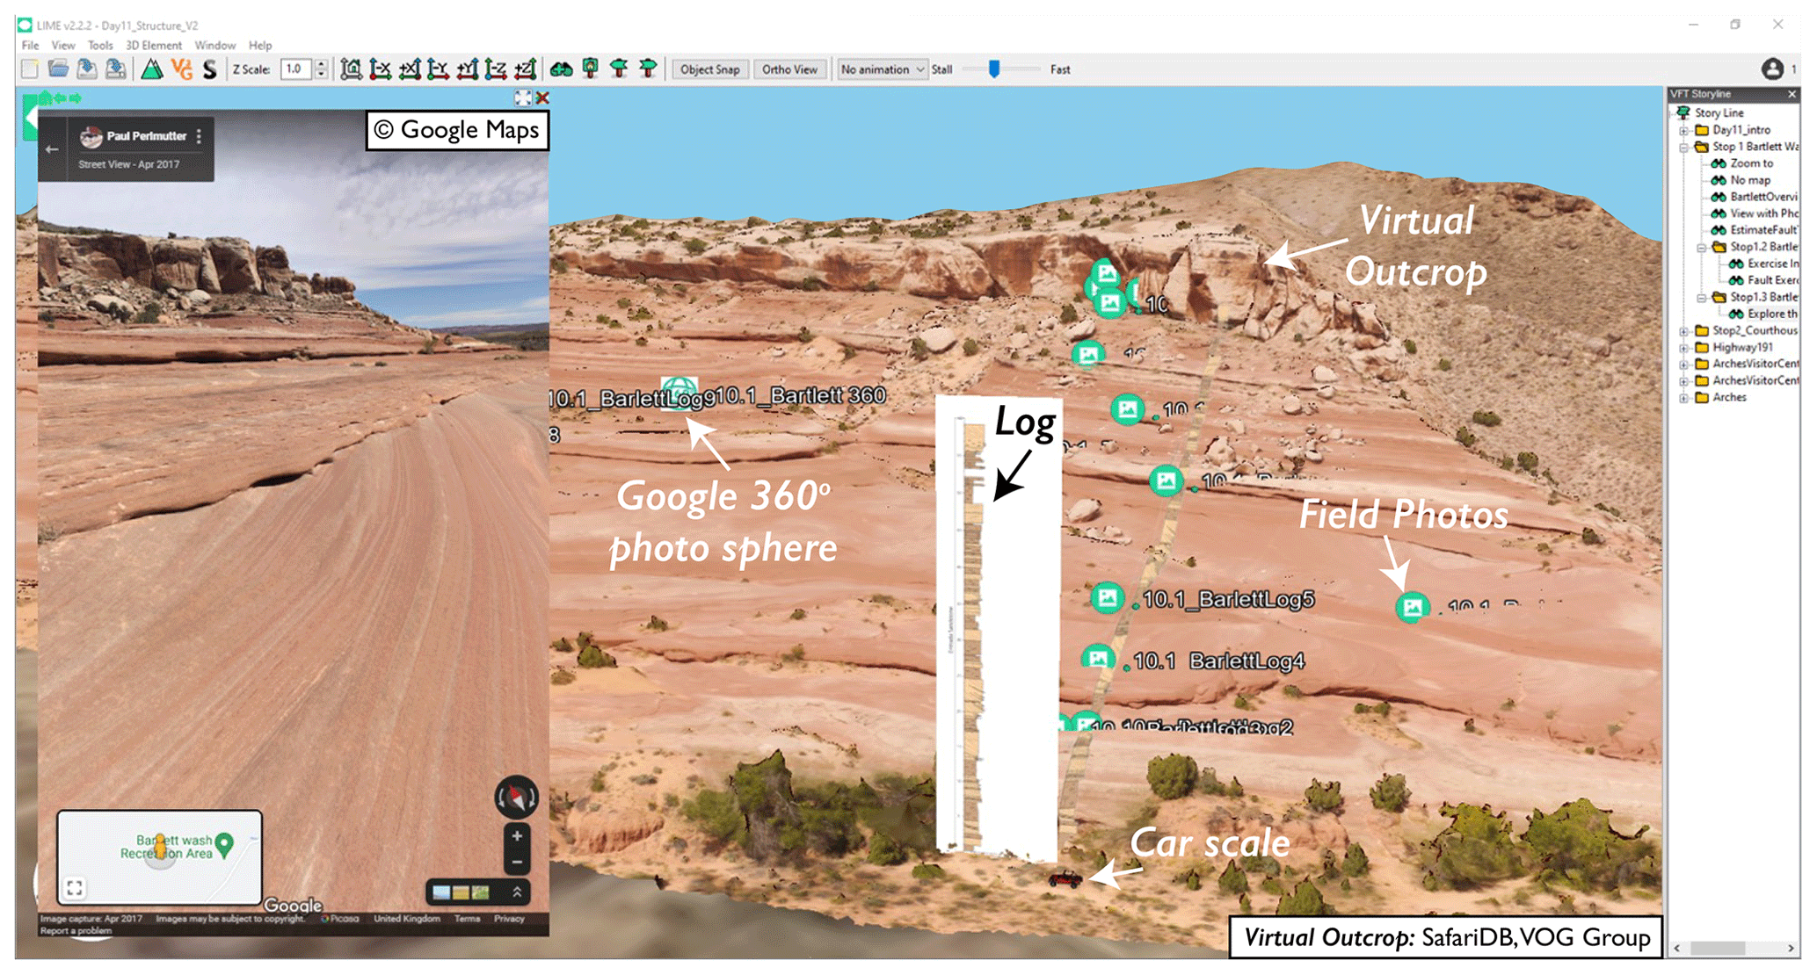Click the binoculars icon in toolbar
Viewport: 1817px width, 975px height.
561,69
